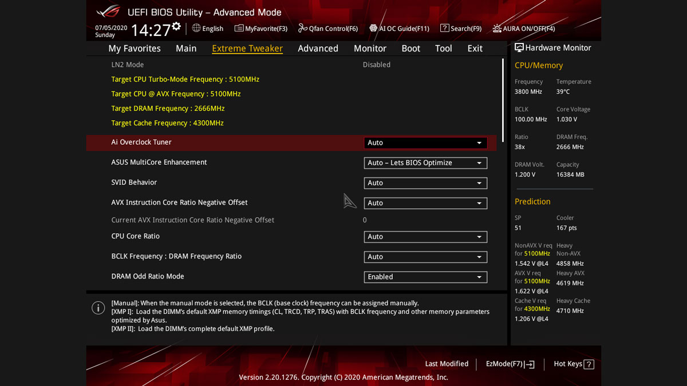Open Search(F9) question icon

pyautogui.click(x=444, y=28)
